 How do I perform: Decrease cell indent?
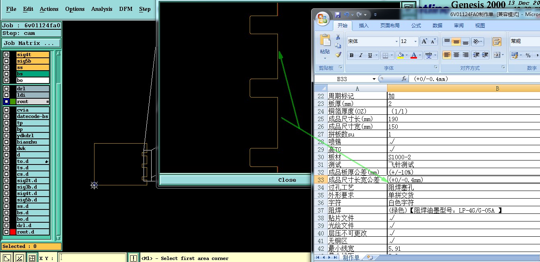pyautogui.click(x=476, y=55)
